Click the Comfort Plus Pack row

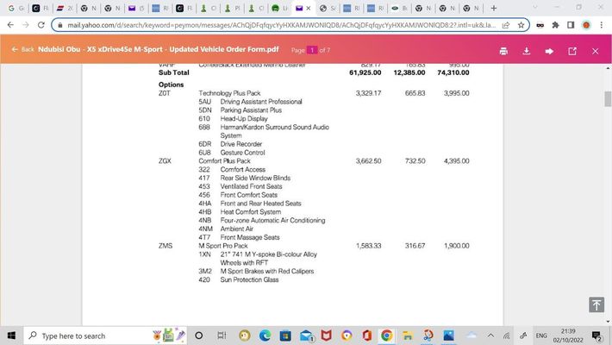pos(314,161)
